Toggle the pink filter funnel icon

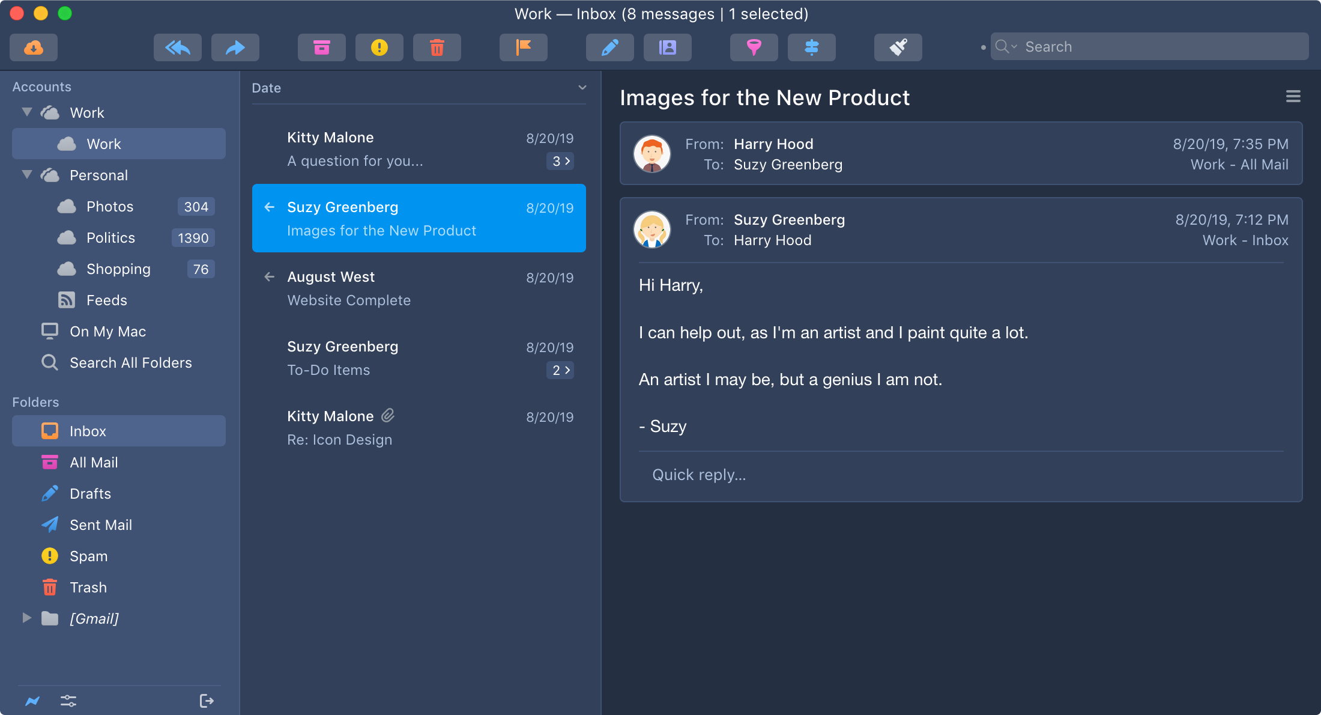(x=754, y=47)
